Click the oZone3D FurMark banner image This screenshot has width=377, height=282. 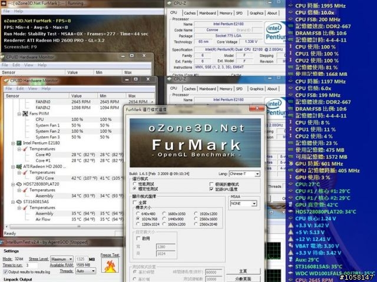(195, 143)
